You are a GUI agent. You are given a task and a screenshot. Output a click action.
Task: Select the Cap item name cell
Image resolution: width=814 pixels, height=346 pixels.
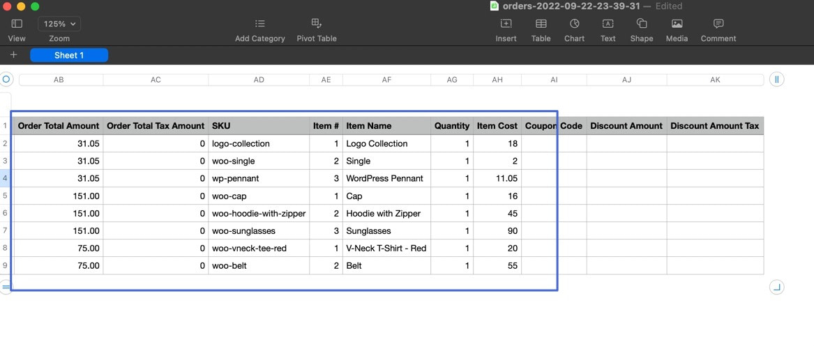pos(386,196)
